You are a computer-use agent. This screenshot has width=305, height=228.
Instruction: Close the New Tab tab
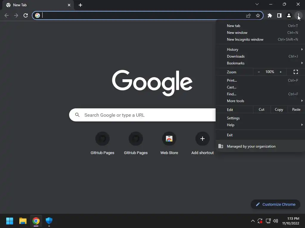pyautogui.click(x=69, y=5)
